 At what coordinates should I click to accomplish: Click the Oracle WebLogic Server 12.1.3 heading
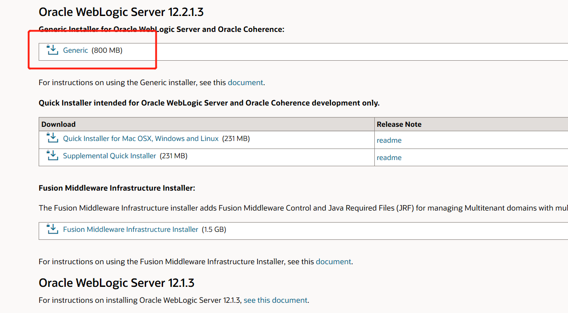[x=116, y=283]
